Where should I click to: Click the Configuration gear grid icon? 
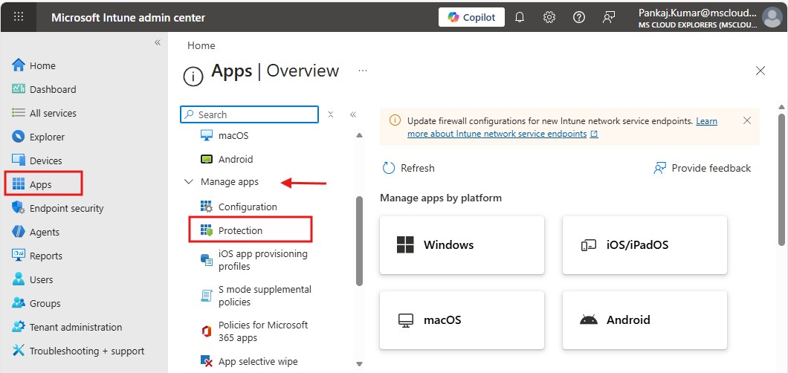207,207
